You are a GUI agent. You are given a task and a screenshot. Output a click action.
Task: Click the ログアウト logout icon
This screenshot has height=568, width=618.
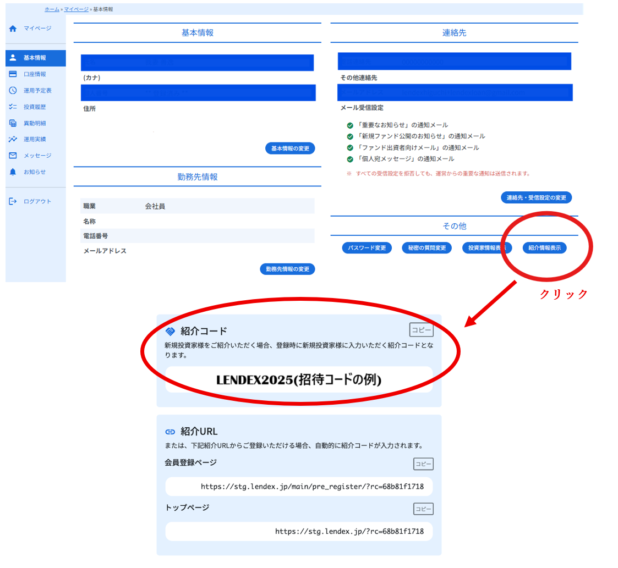[13, 201]
